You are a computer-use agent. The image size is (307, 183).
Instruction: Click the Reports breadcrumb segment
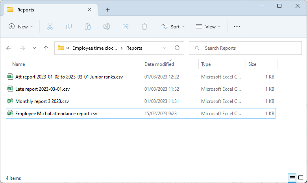point(134,48)
